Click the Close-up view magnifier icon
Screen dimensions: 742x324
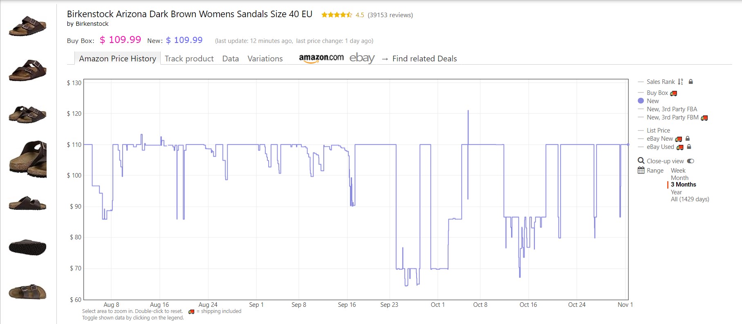[641, 161]
